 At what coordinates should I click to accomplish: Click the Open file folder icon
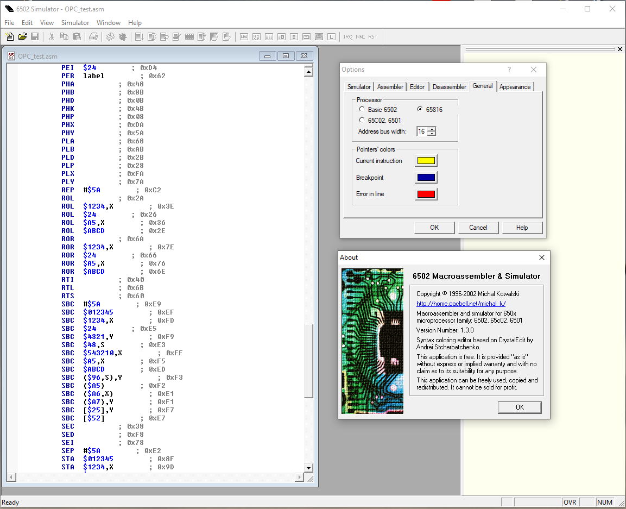click(x=22, y=37)
